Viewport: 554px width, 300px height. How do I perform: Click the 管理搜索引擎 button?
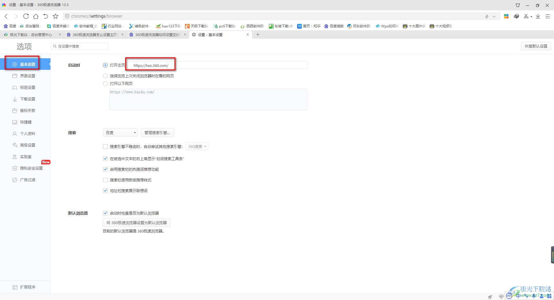coord(157,133)
